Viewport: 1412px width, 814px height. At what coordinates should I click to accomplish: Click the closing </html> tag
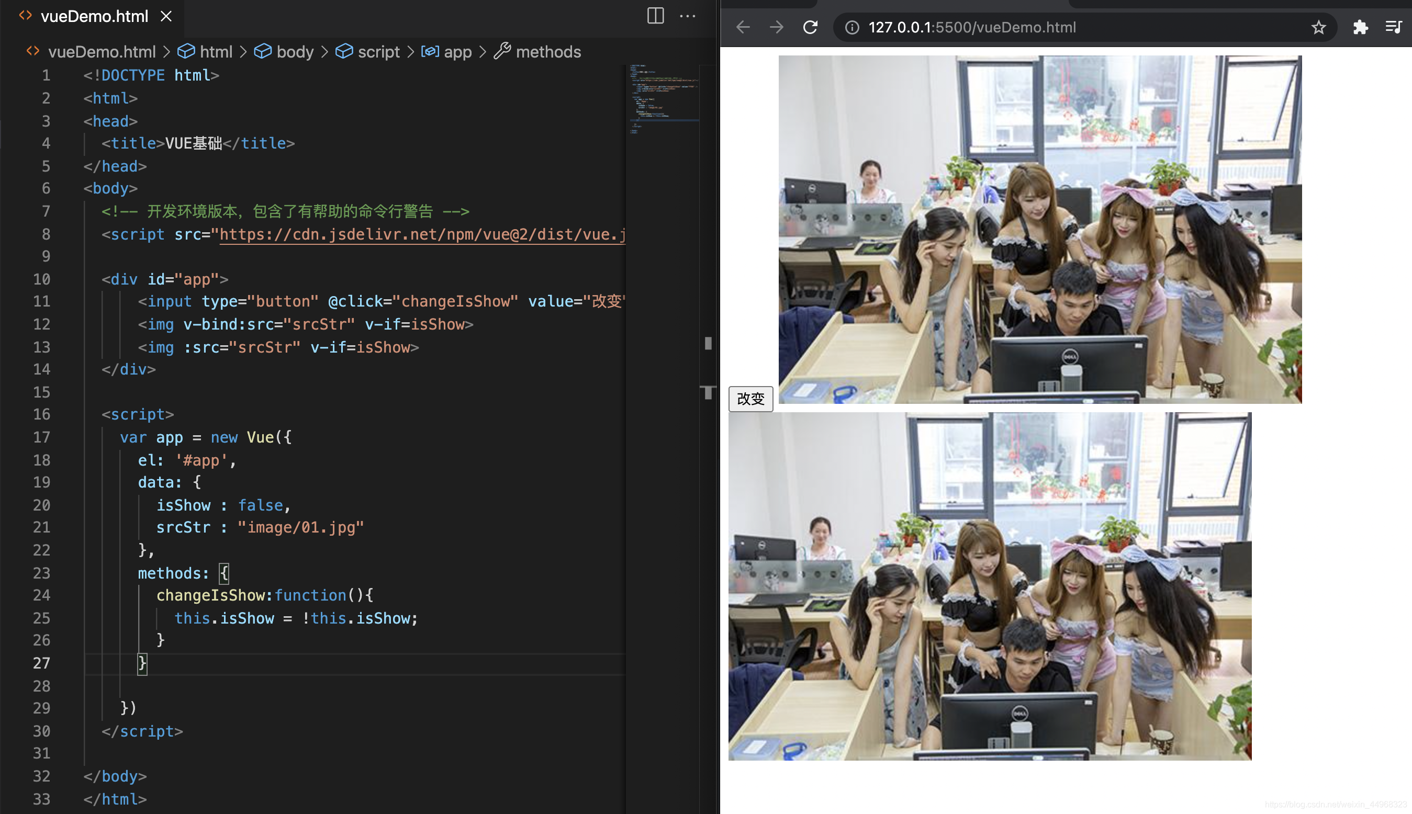coord(115,799)
